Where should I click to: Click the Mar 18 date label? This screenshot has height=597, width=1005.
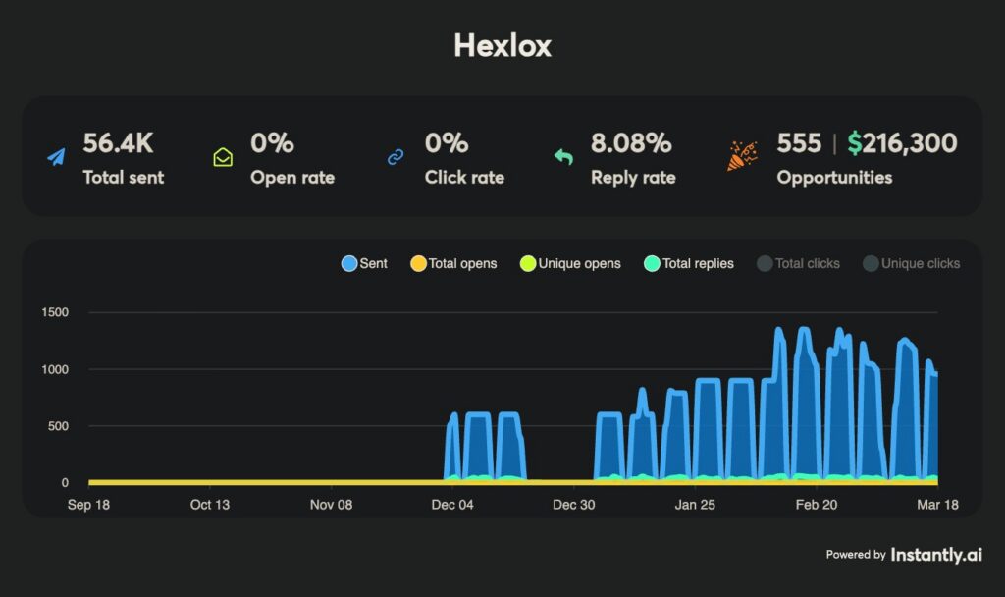coord(938,505)
